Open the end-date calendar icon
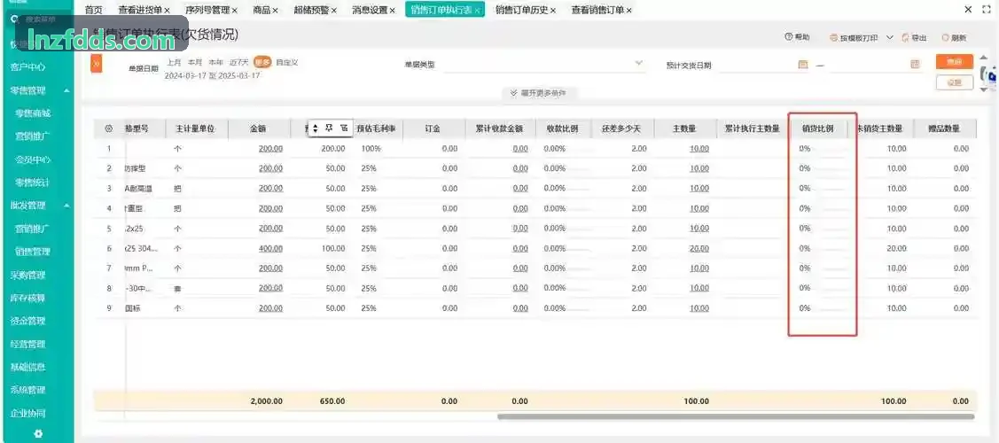The height and width of the screenshot is (443, 999). tap(916, 65)
